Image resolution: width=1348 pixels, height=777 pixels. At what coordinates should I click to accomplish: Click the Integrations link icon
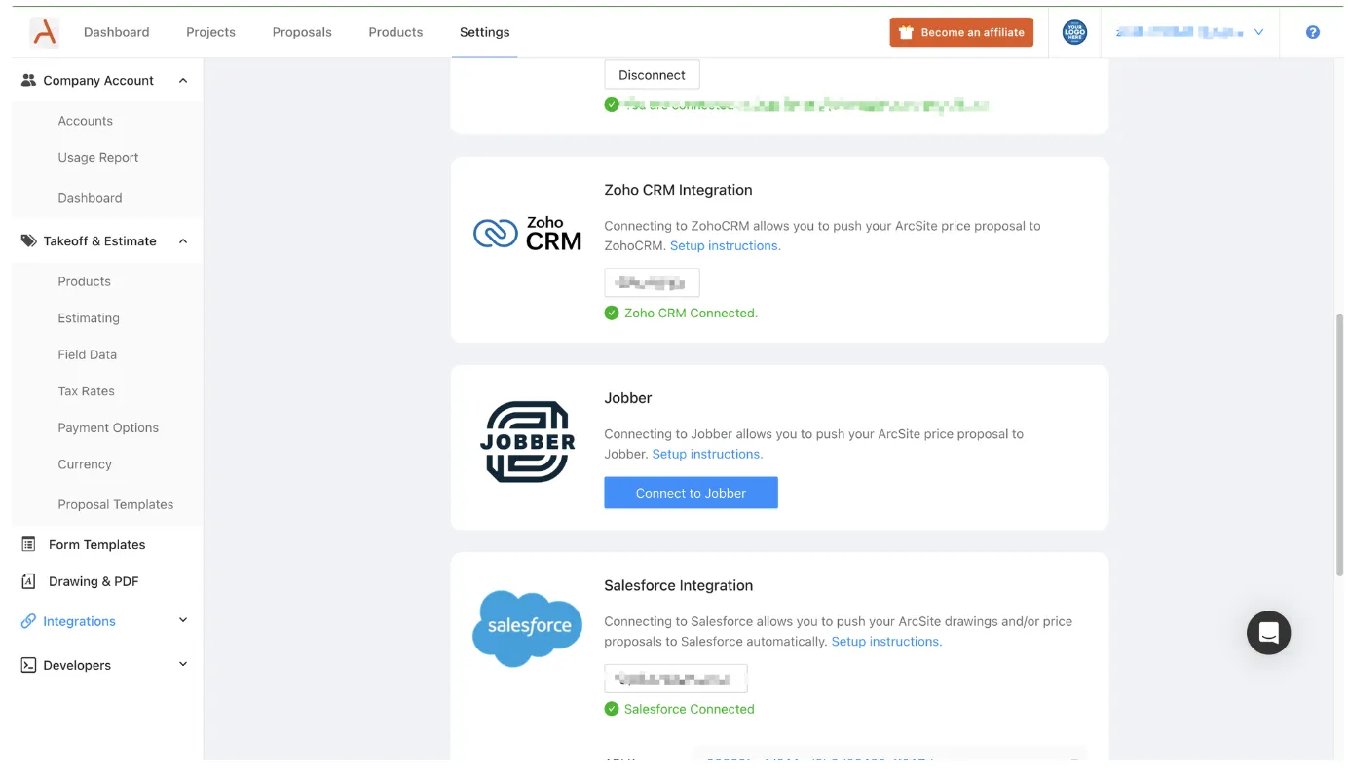(x=28, y=621)
